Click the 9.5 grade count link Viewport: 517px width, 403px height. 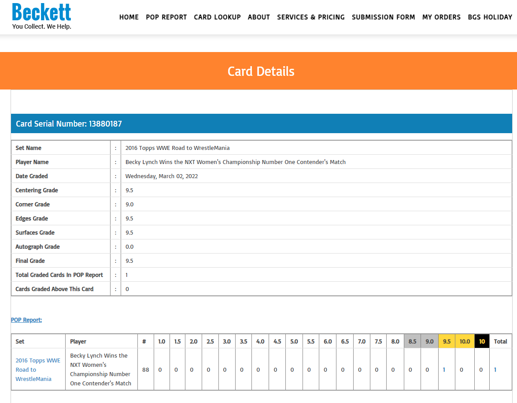(x=444, y=369)
